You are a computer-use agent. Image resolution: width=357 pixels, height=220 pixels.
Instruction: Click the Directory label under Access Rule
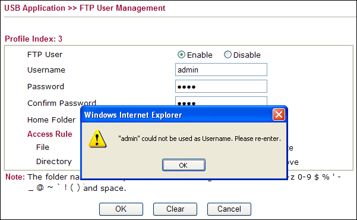click(54, 161)
